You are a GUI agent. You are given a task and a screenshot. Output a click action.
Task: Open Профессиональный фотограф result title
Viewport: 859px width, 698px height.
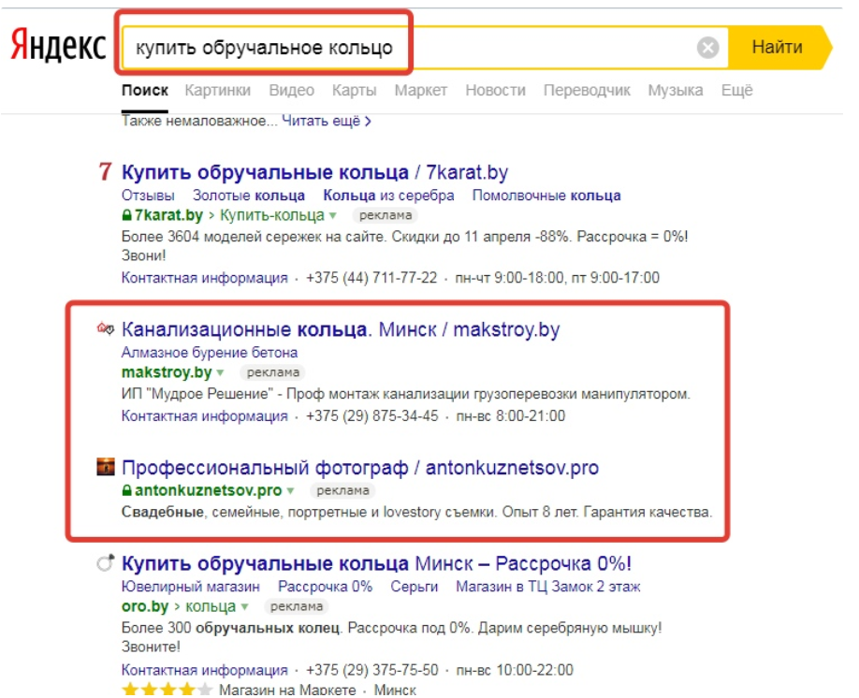(x=360, y=468)
